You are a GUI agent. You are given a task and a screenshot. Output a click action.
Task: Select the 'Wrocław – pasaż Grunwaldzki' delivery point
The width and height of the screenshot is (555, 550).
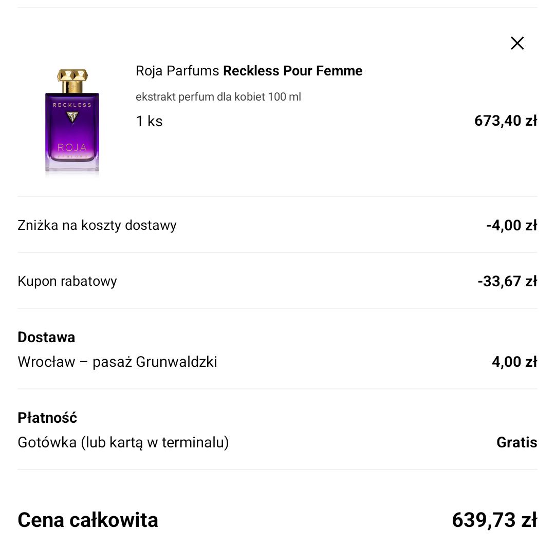pyautogui.click(x=117, y=362)
